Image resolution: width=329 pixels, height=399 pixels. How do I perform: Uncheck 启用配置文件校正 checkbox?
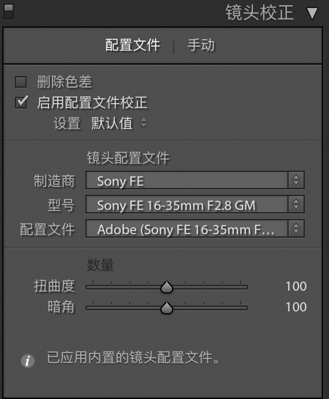coord(21,102)
